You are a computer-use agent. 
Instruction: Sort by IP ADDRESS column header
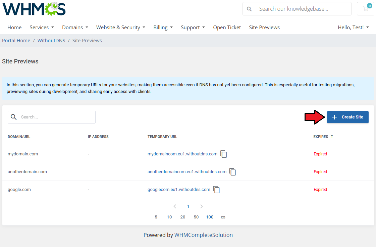tap(98, 137)
